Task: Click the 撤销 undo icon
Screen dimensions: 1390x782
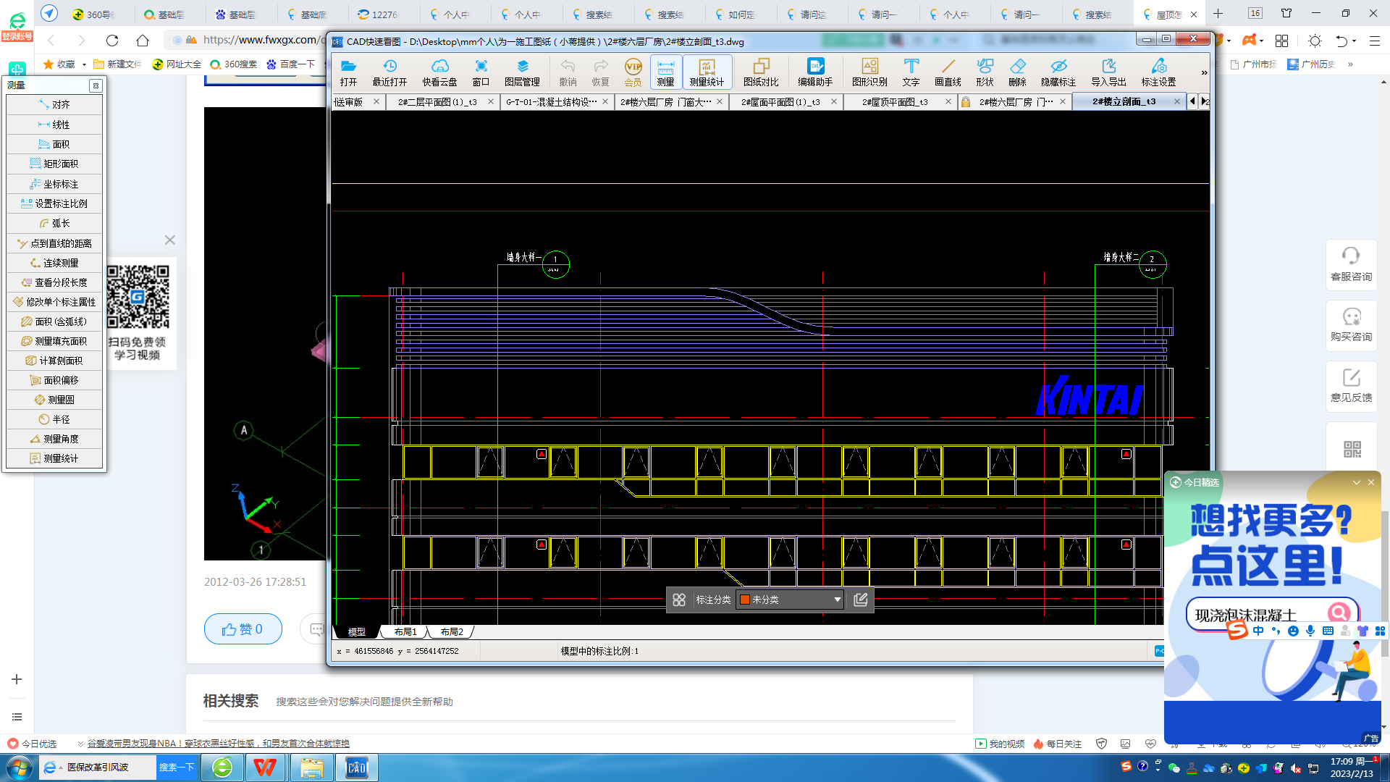Action: 568,72
